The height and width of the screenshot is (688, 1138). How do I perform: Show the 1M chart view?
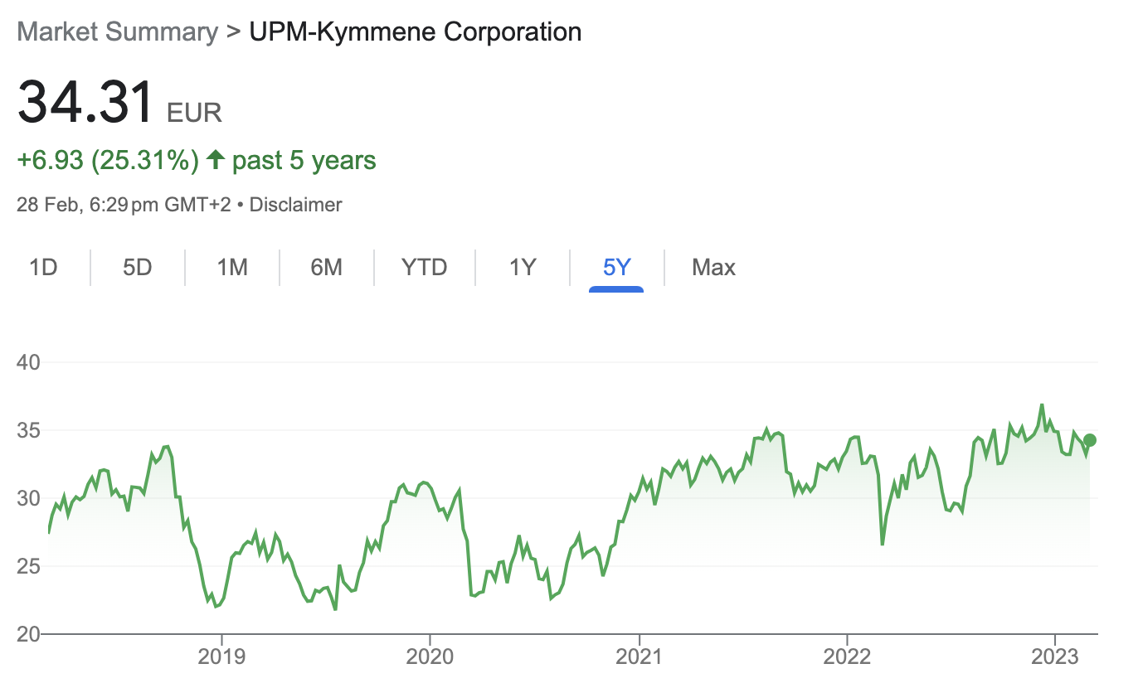pos(232,268)
